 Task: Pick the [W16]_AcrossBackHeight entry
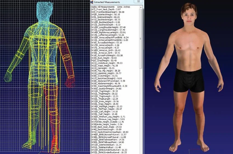point(106,43)
